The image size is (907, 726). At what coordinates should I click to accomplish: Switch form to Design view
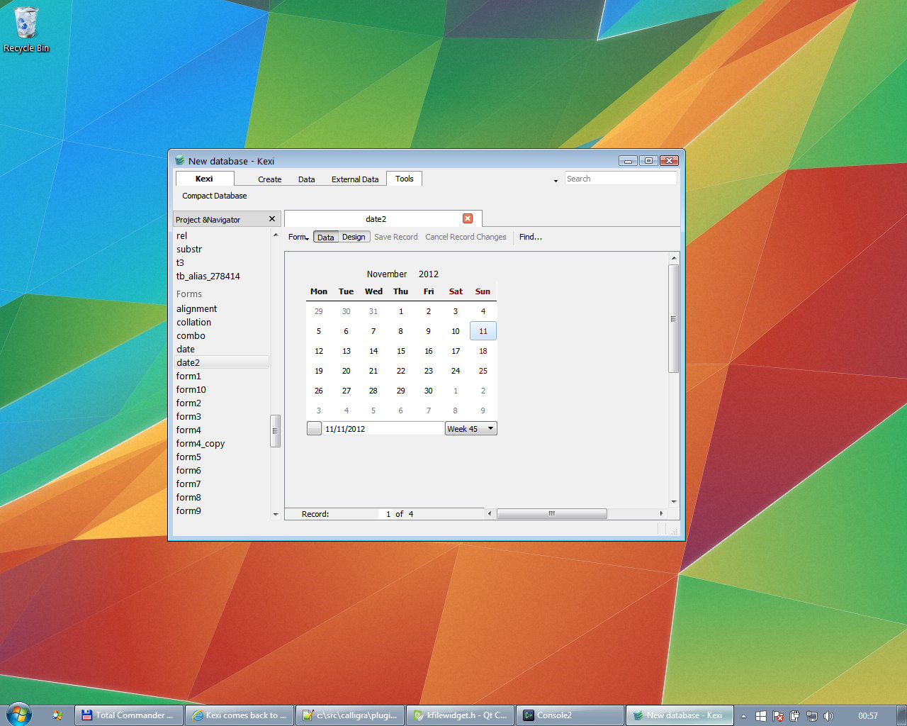pos(354,238)
